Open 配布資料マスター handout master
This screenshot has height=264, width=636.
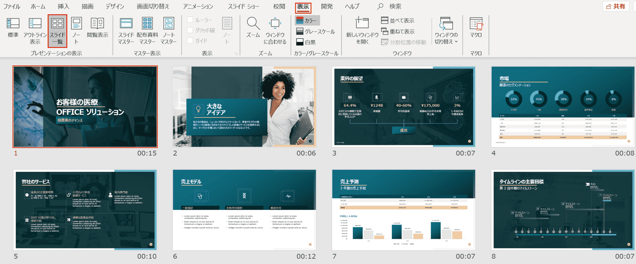coord(147,31)
